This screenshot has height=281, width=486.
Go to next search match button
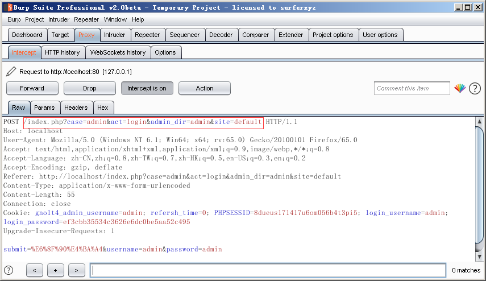(76, 270)
